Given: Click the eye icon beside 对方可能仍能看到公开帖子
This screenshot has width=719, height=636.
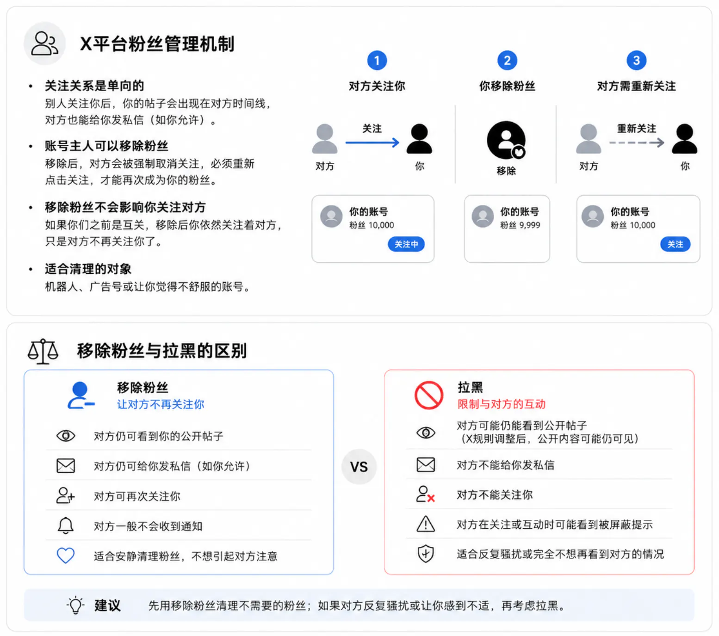Looking at the screenshot, I should (426, 432).
